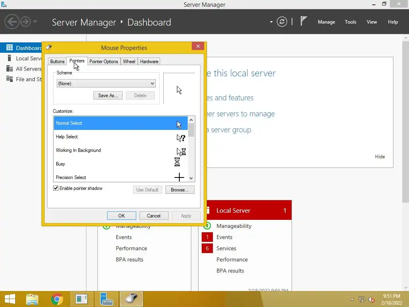Open BPA results in the left server tile
Image resolution: width=409 pixels, height=307 pixels.
129,259
